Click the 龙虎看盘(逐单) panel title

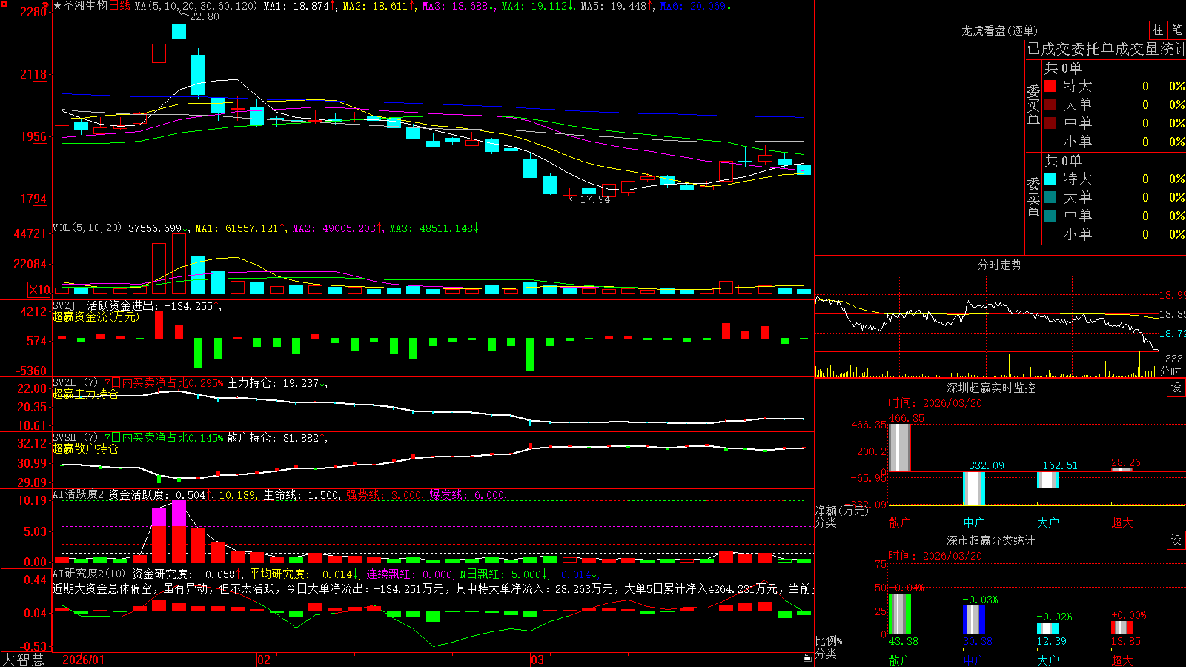1000,30
